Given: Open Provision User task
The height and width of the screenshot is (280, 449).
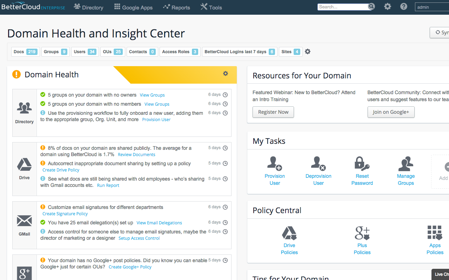Looking at the screenshot, I should coord(275,171).
